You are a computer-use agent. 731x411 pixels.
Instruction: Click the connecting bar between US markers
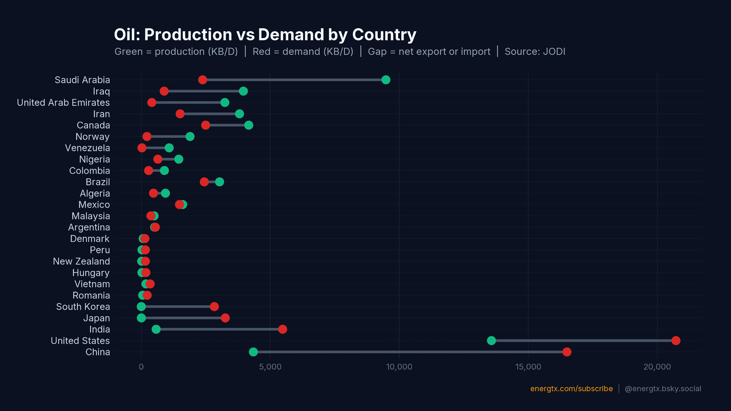583,341
